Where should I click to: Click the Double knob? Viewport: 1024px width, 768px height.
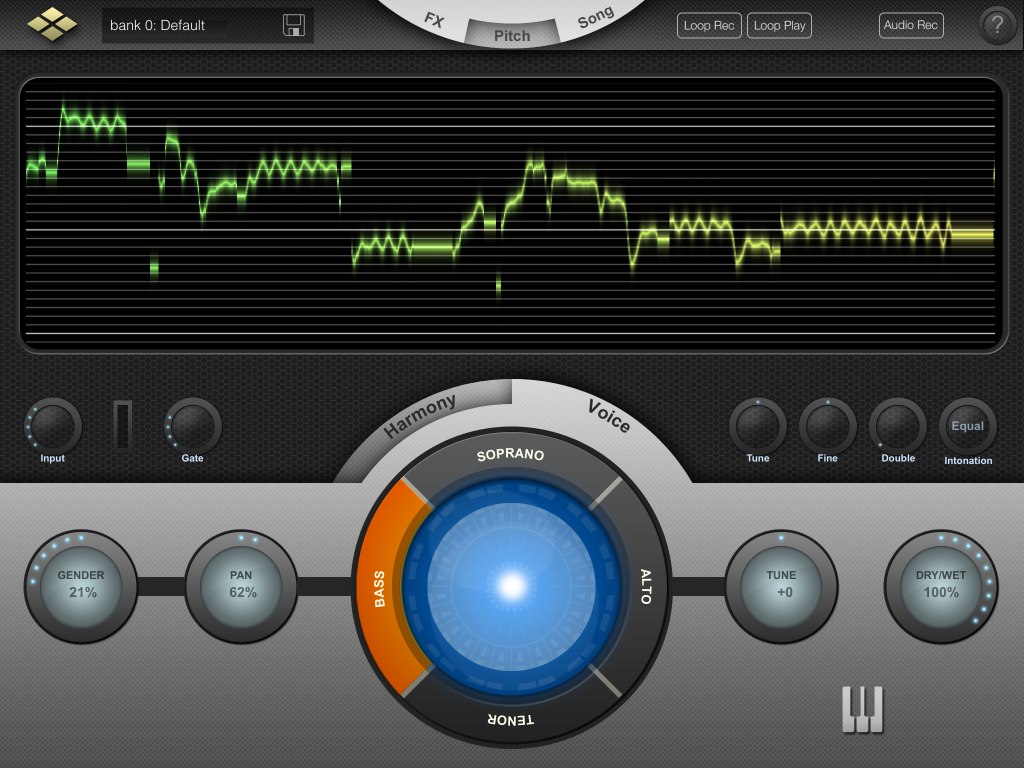coord(898,426)
